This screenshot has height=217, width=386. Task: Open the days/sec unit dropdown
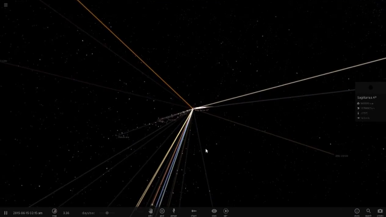tap(88, 213)
